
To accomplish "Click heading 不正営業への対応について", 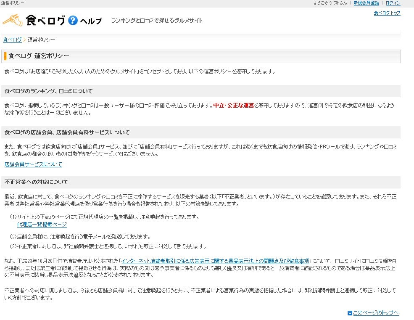I will tap(37, 182).
